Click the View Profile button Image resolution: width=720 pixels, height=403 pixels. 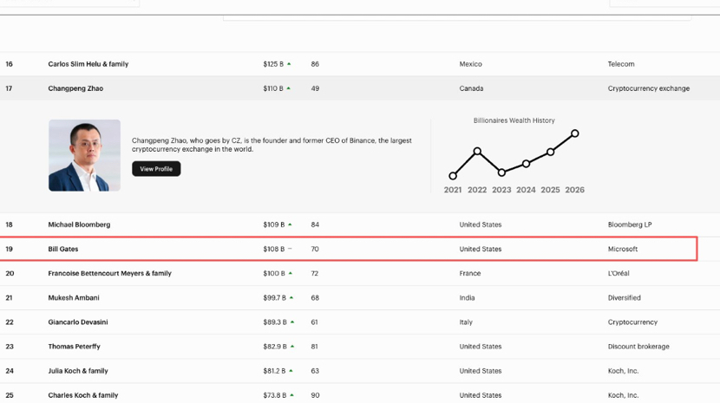pos(156,169)
